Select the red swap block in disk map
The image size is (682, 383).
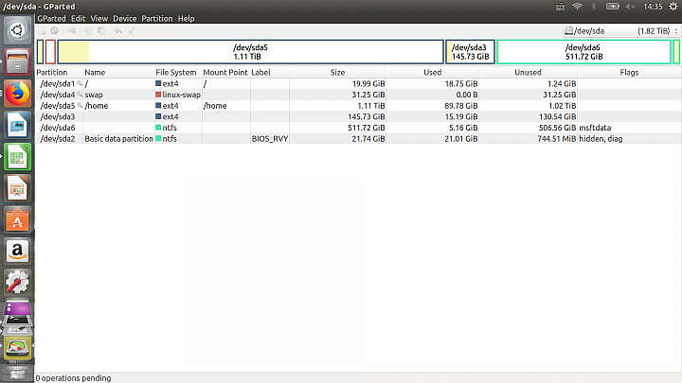pyautogui.click(x=50, y=52)
